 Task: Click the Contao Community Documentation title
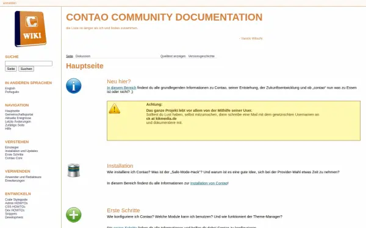(164, 17)
